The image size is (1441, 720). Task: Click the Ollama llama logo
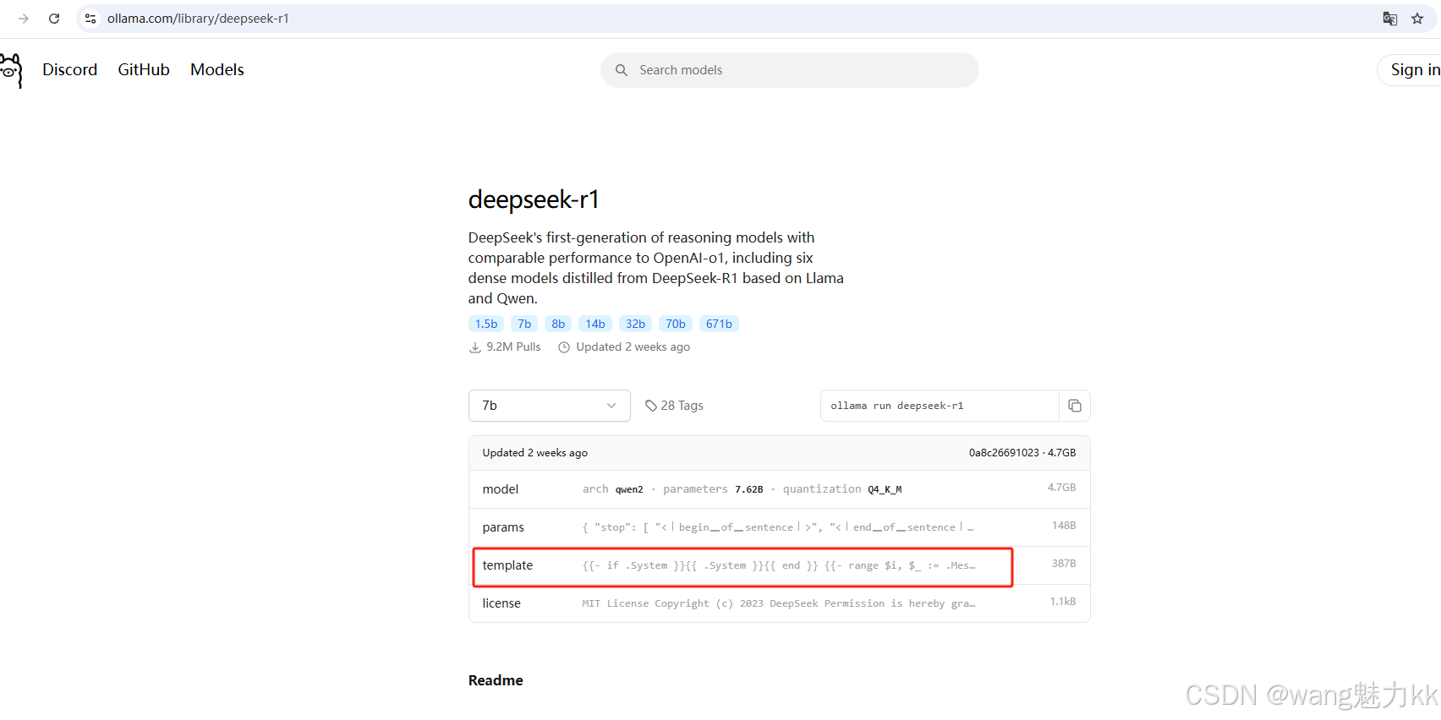point(11,70)
